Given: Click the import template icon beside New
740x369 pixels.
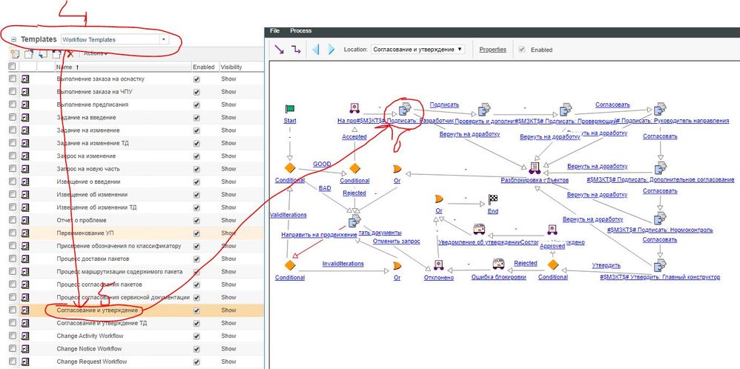Looking at the screenshot, I should [28, 54].
